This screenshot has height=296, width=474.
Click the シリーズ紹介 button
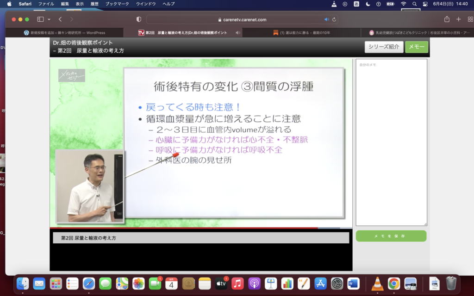384,47
